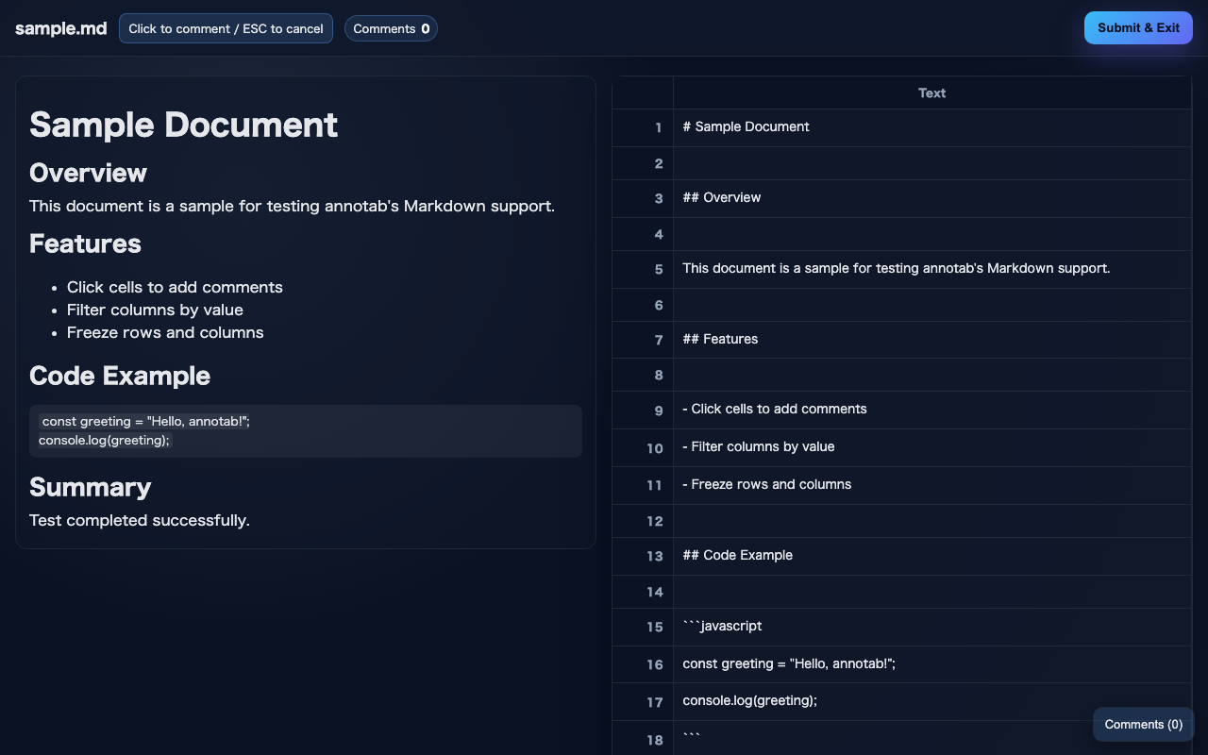Click the preview bullet 'Freeze rows and columns'
Screen dimensions: 1208x755
click(165, 332)
